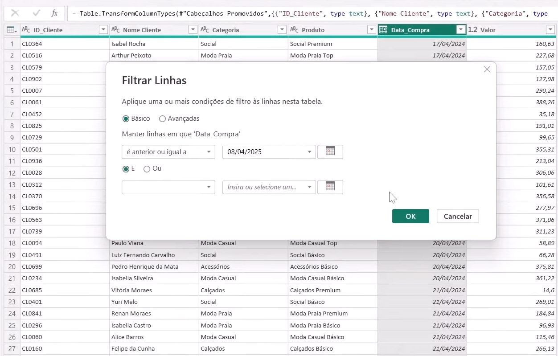This screenshot has height=356, width=558.
Task: Open filter dropdown on Categoria column
Action: 282,30
